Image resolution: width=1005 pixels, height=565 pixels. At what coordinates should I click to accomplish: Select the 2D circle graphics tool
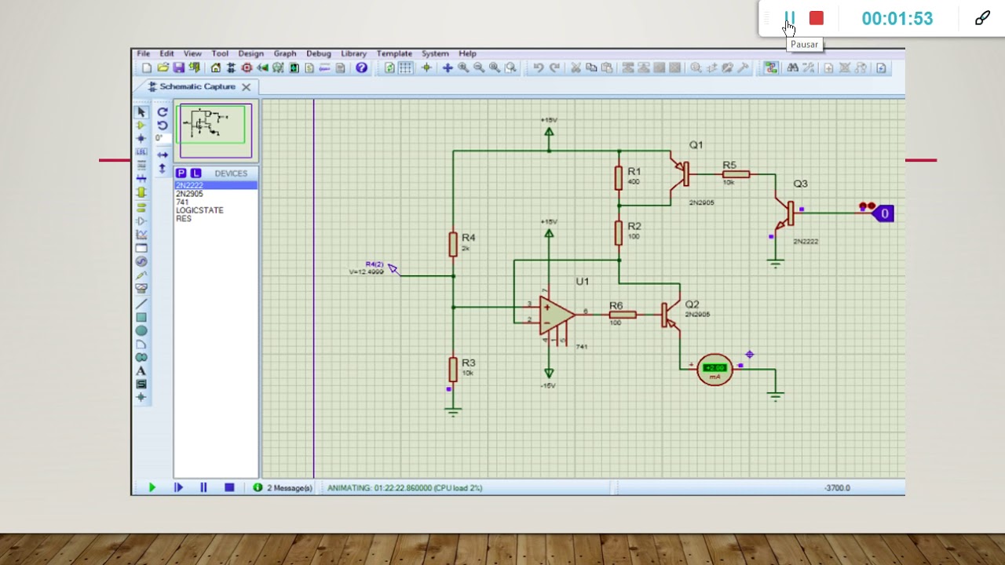coord(141,330)
